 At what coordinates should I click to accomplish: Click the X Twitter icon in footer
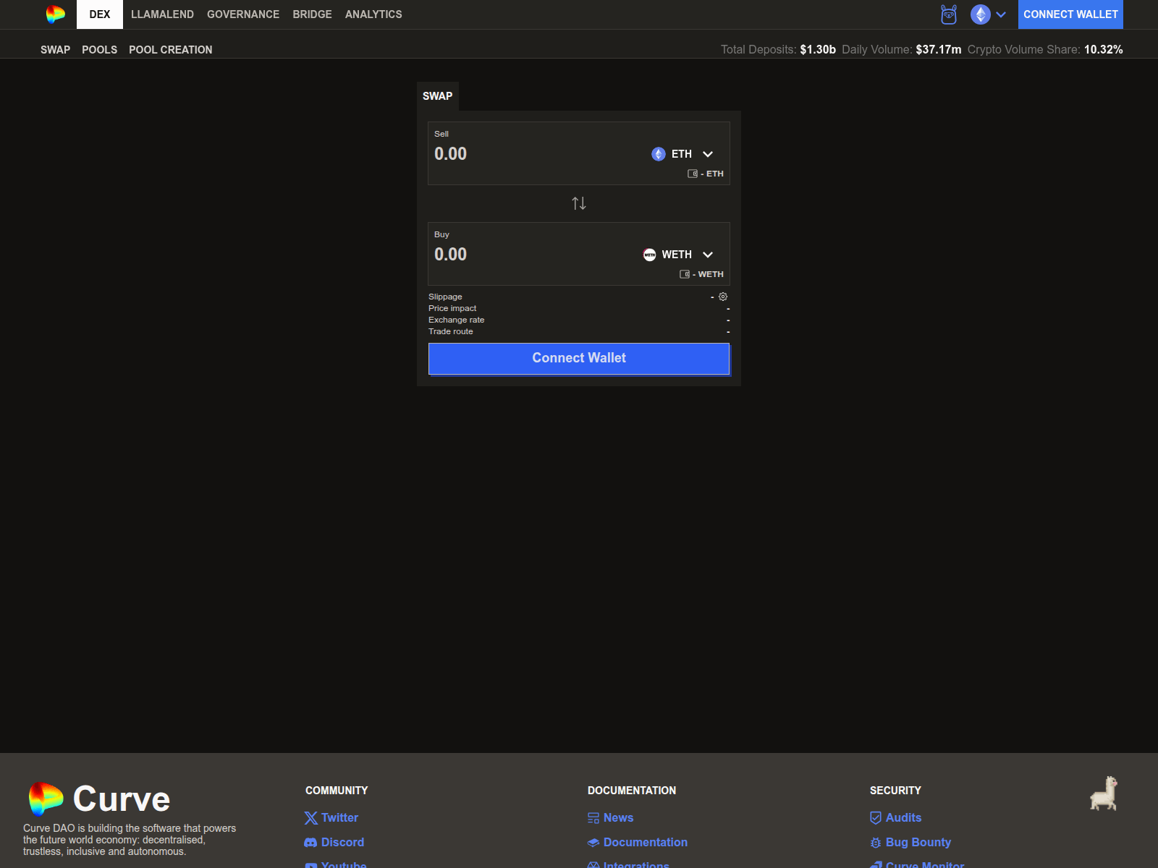311,818
